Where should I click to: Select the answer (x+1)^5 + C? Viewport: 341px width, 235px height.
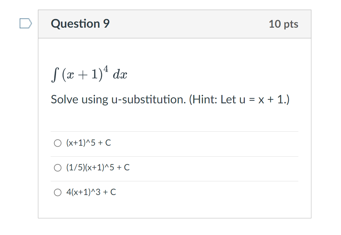point(88,143)
